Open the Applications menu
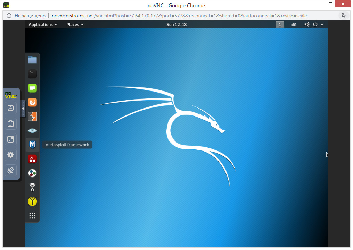Image resolution: width=353 pixels, height=250 pixels. click(x=43, y=25)
